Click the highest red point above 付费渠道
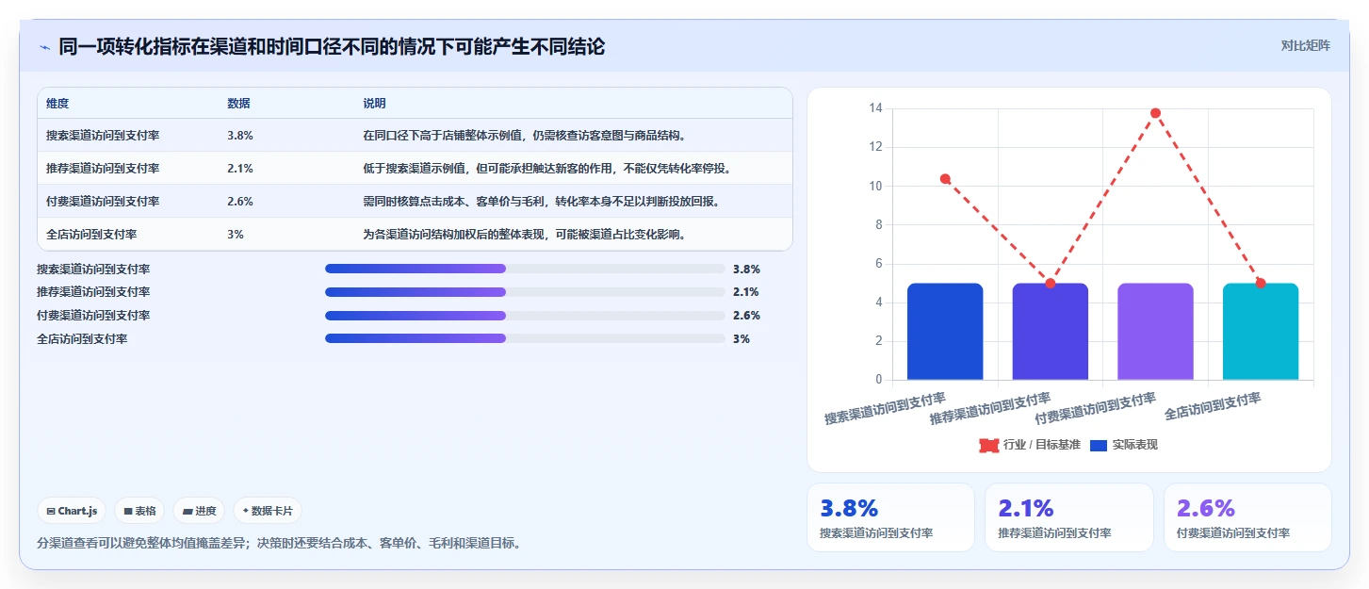1369x589 pixels. tap(1155, 113)
